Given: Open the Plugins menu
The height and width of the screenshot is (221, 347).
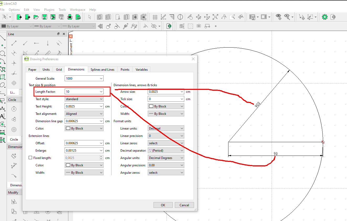Looking at the screenshot, I should point(49,10).
